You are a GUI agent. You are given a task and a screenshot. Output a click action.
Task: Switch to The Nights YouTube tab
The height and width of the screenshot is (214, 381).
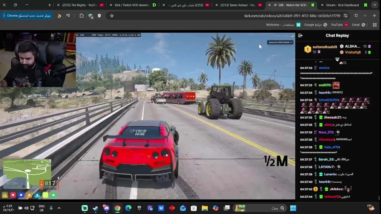point(80,5)
